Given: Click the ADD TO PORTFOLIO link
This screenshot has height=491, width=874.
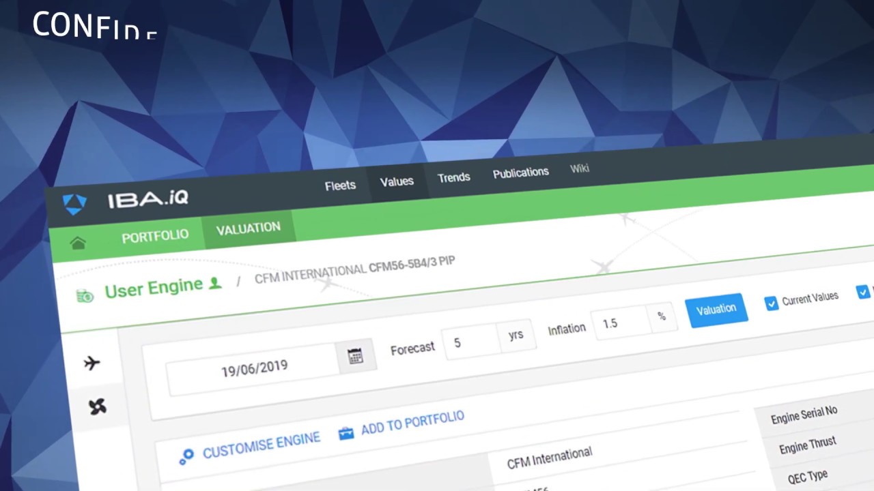Looking at the screenshot, I should (x=412, y=422).
